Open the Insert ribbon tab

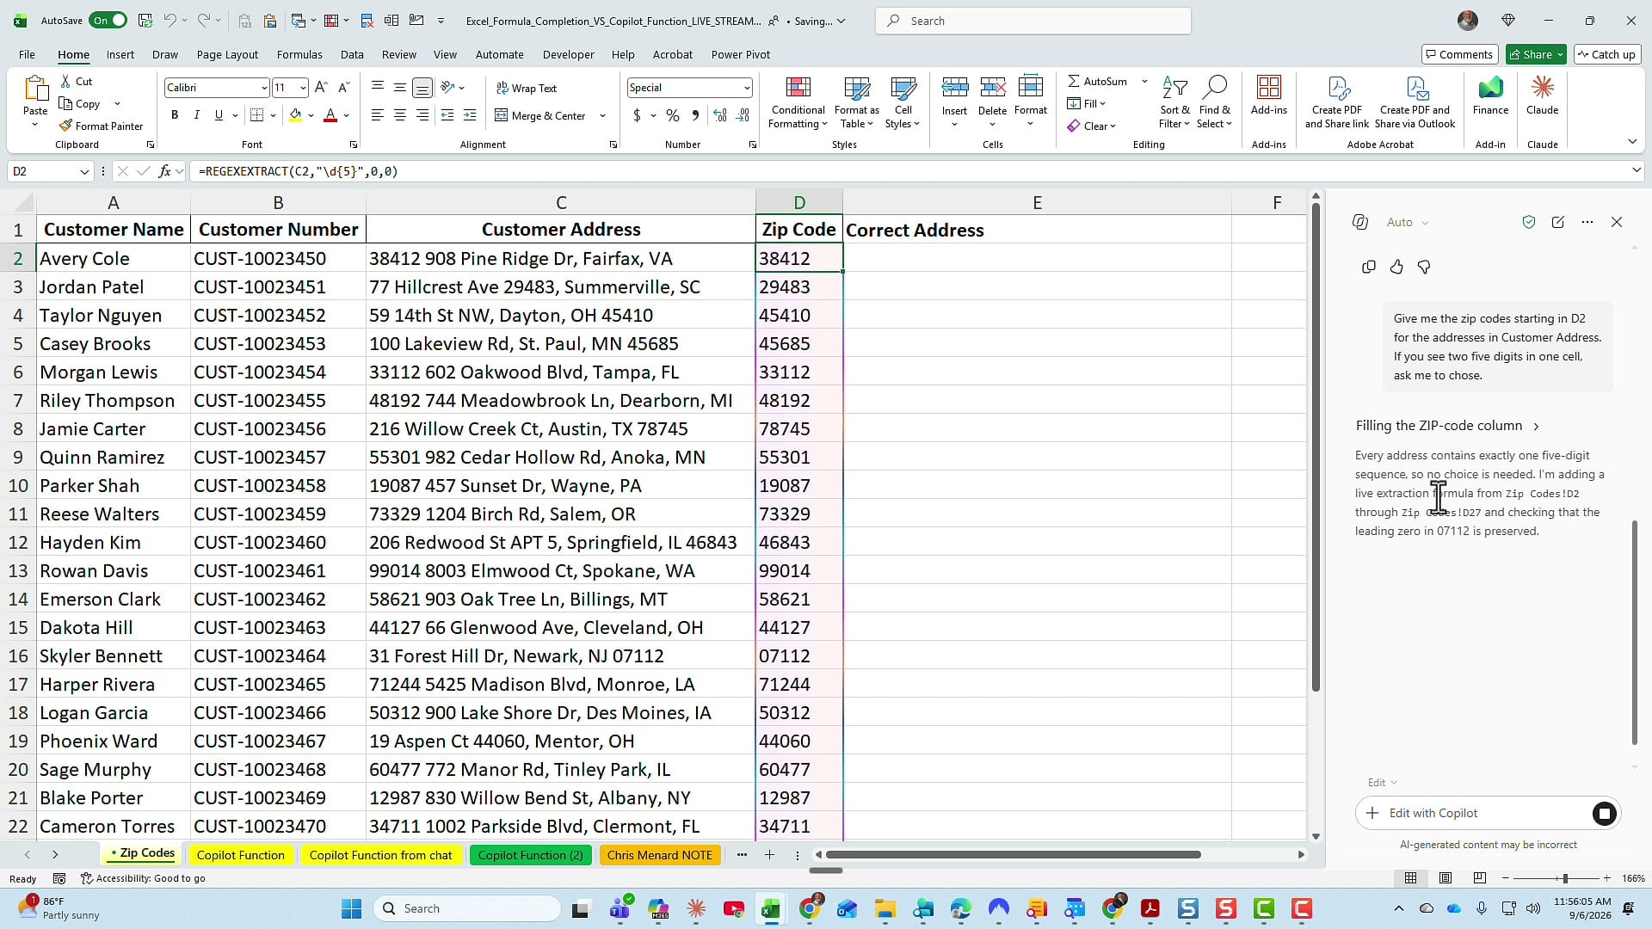pos(120,54)
